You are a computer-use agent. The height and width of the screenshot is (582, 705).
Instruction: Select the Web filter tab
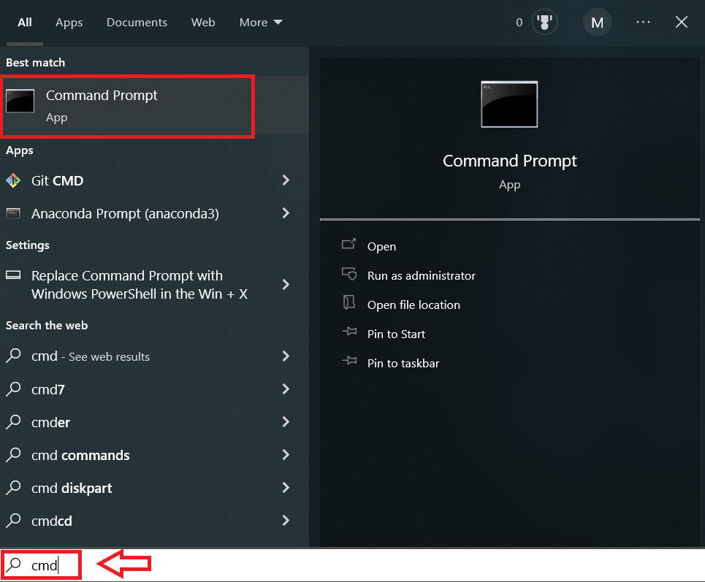(203, 23)
